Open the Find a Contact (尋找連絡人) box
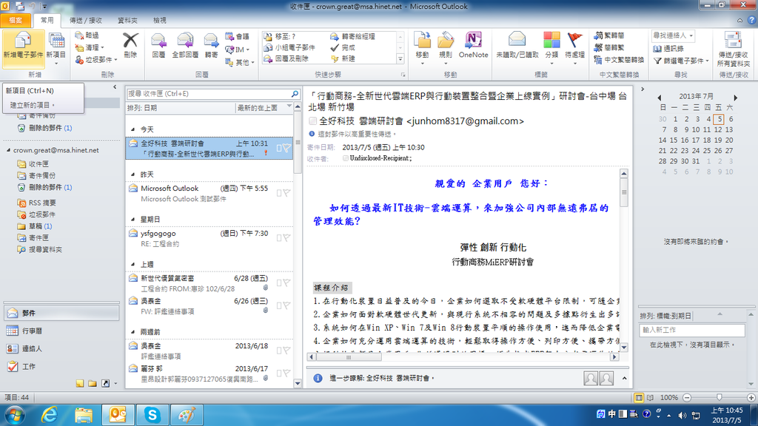Image resolution: width=758 pixels, height=426 pixels. [x=673, y=35]
